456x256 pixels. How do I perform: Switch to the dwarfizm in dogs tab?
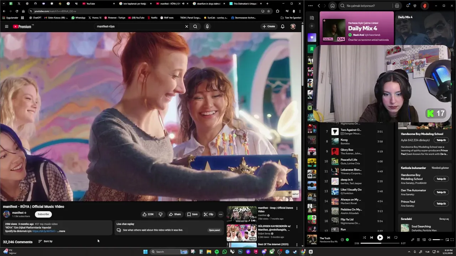click(x=208, y=4)
